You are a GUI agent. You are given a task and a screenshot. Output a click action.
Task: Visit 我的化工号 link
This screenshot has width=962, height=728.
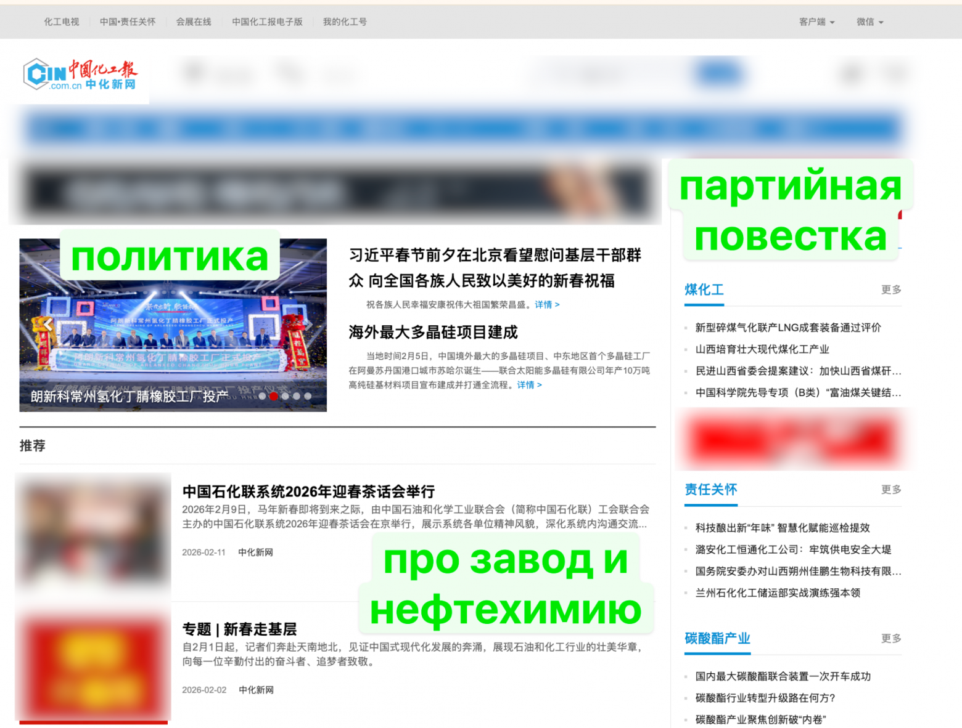point(345,22)
